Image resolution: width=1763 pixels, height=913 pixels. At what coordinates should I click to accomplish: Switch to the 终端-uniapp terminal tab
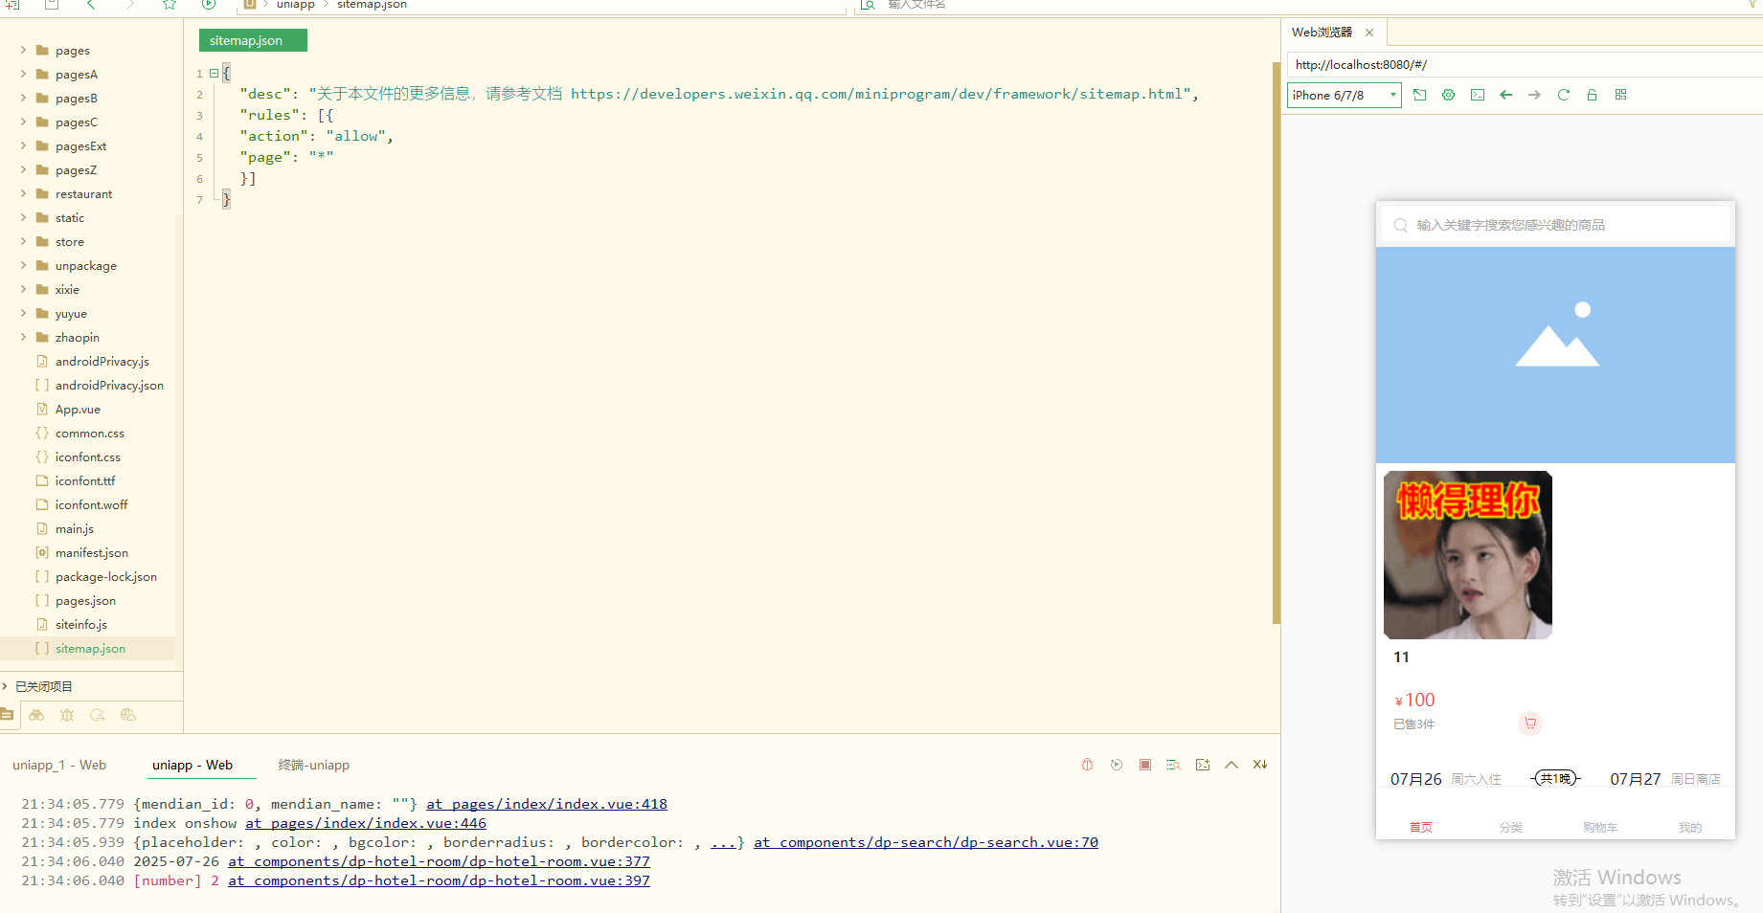tap(313, 765)
